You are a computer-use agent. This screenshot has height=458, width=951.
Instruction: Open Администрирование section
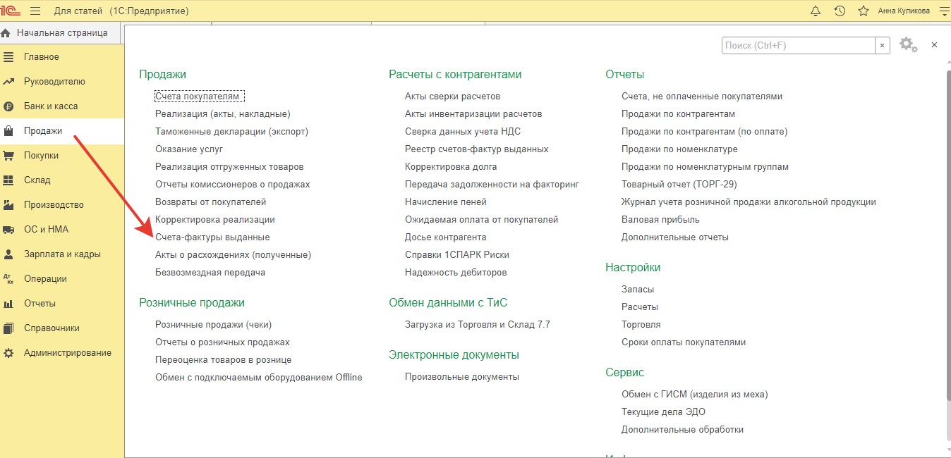tap(67, 352)
